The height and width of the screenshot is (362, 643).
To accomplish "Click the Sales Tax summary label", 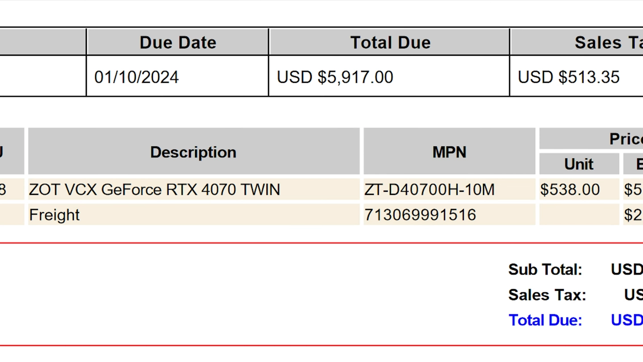I will point(547,295).
